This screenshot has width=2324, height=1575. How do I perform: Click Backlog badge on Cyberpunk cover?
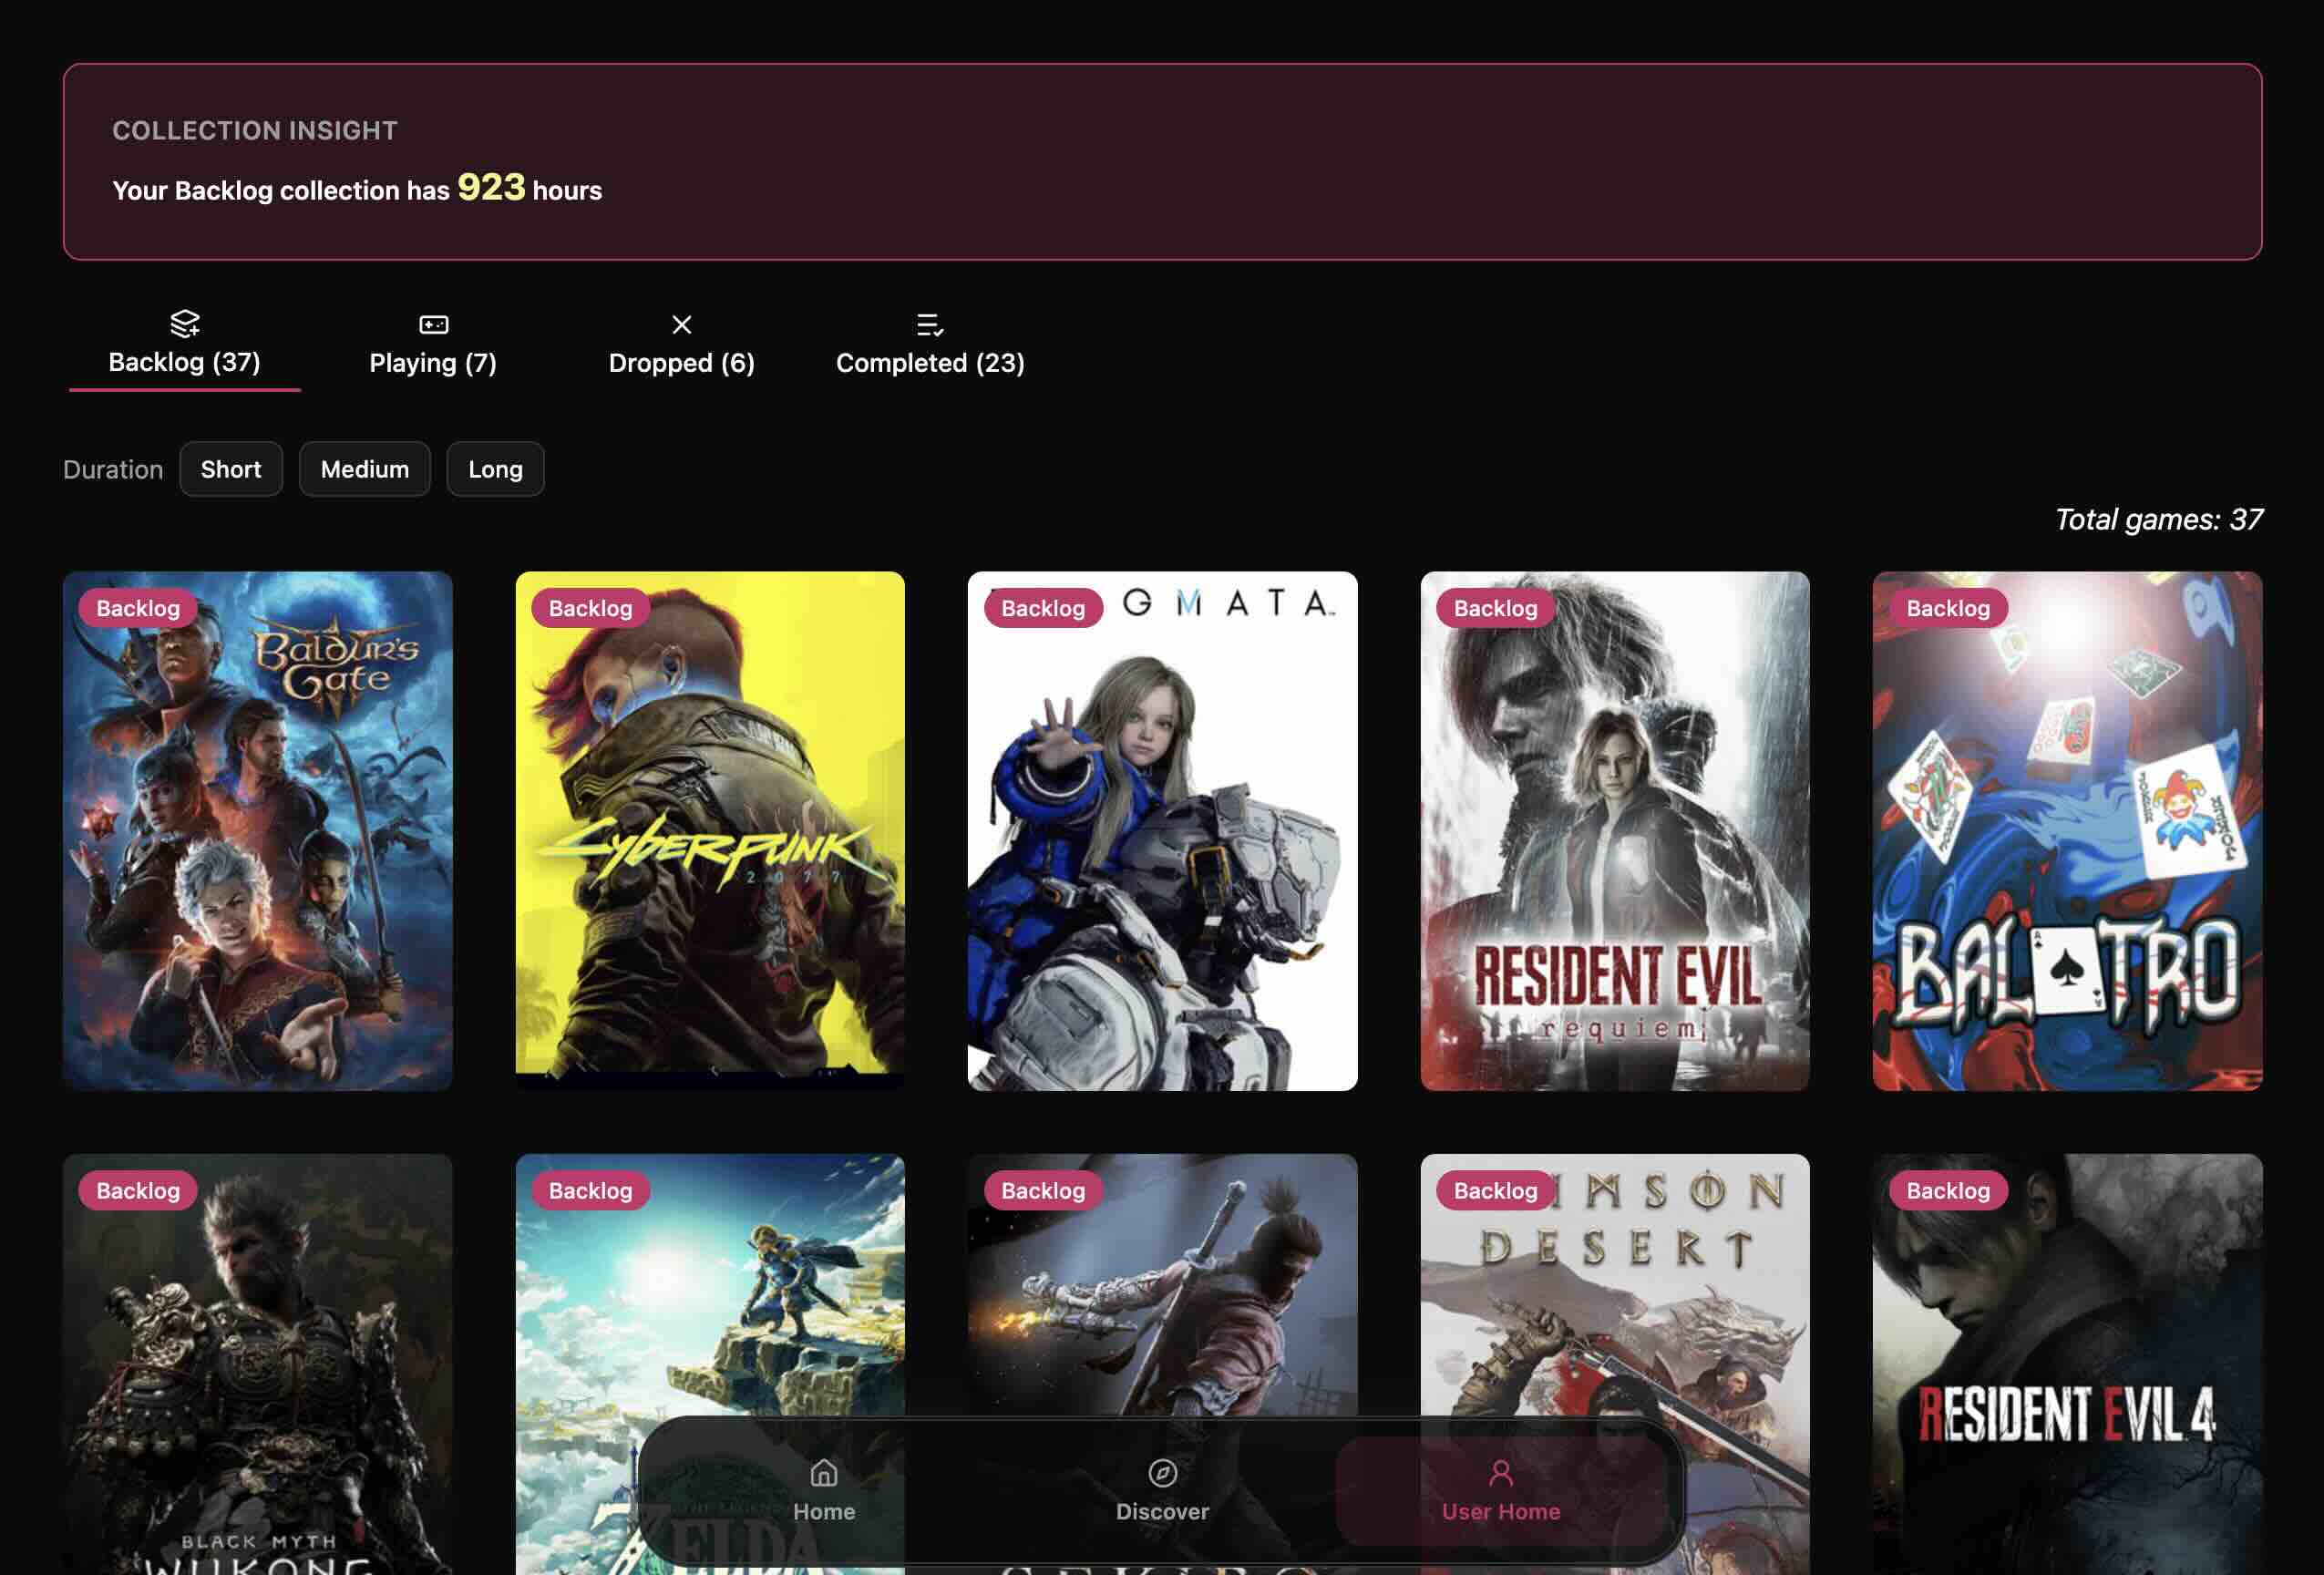point(591,608)
